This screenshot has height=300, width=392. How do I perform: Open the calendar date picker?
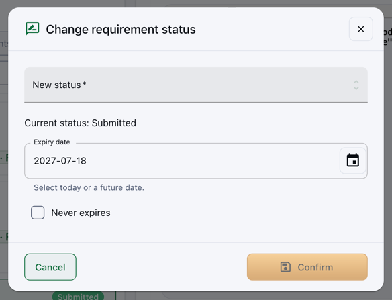[353, 160]
